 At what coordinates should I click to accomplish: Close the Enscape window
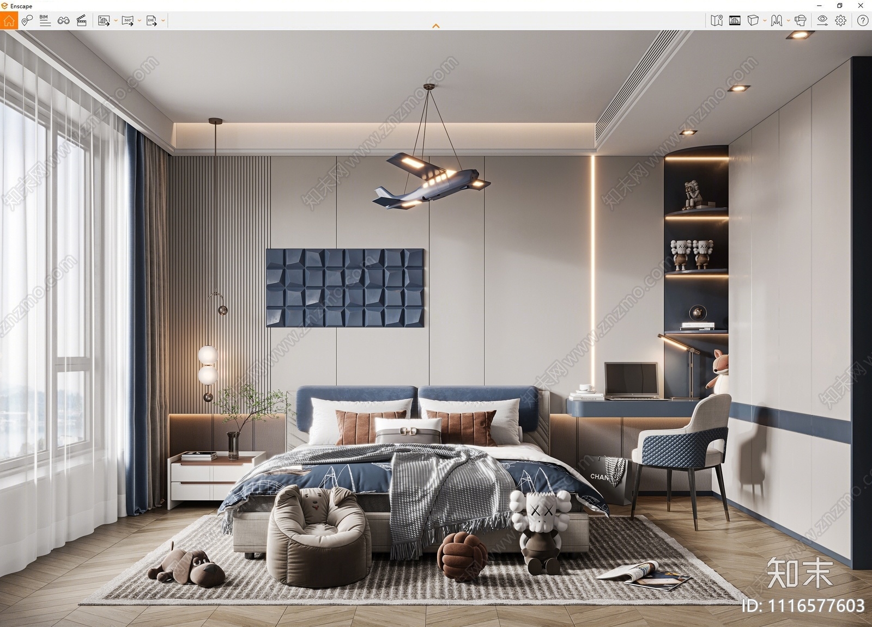coord(861,5)
